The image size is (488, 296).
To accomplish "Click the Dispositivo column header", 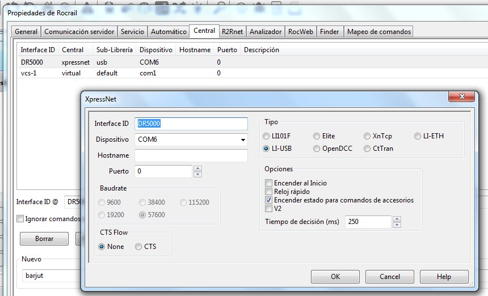I will [156, 50].
